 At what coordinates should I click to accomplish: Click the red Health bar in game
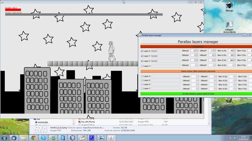pyautogui.click(x=13, y=10)
